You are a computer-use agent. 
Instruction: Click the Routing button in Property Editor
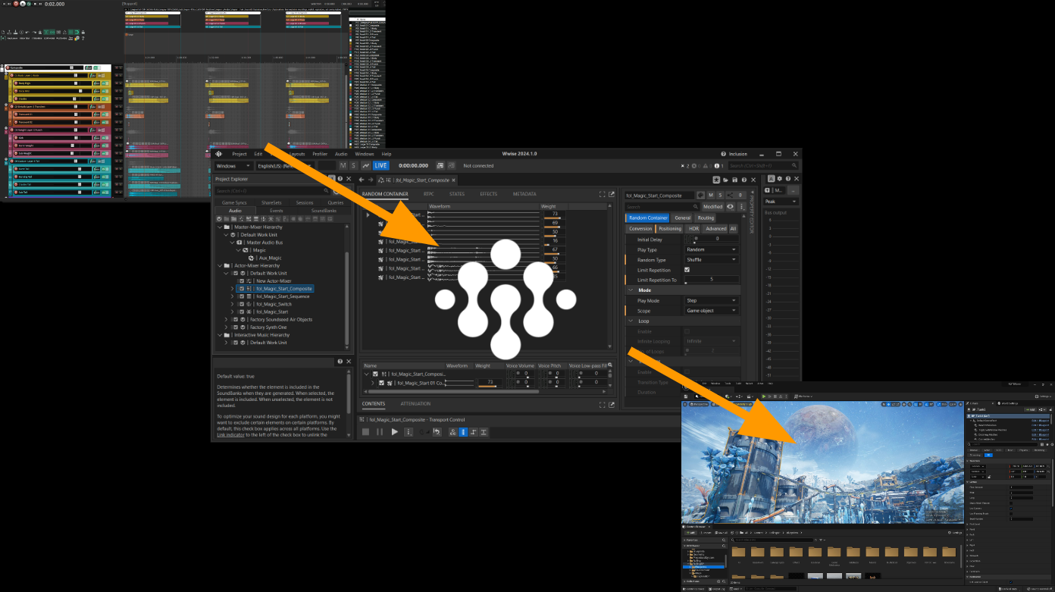(706, 218)
